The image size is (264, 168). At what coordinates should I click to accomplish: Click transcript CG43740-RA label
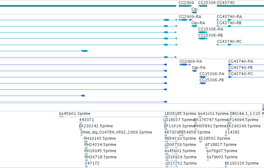(x=229, y=17)
